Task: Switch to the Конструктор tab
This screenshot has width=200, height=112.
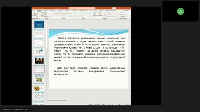Action: tap(52, 11)
